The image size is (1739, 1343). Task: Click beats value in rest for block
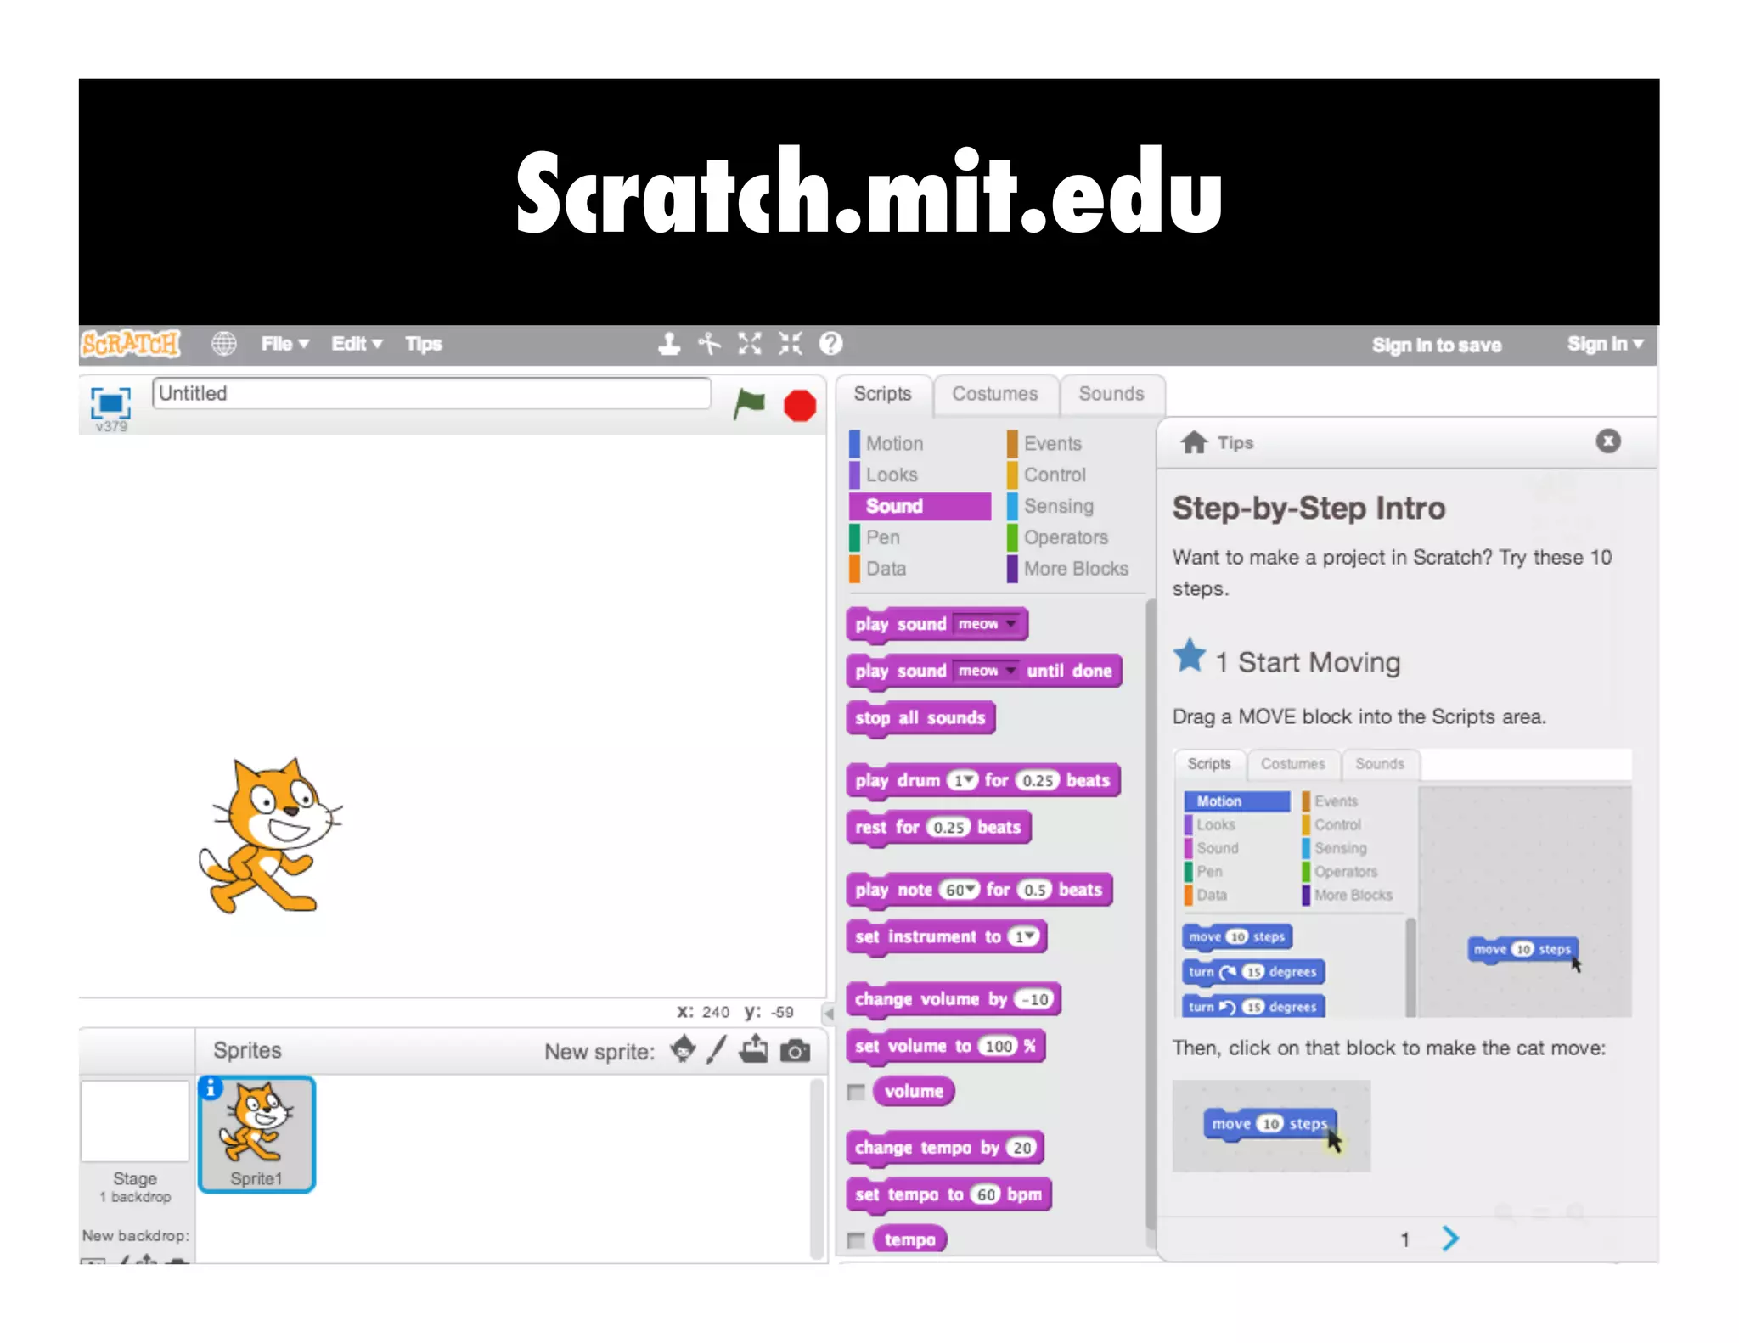pos(948,828)
